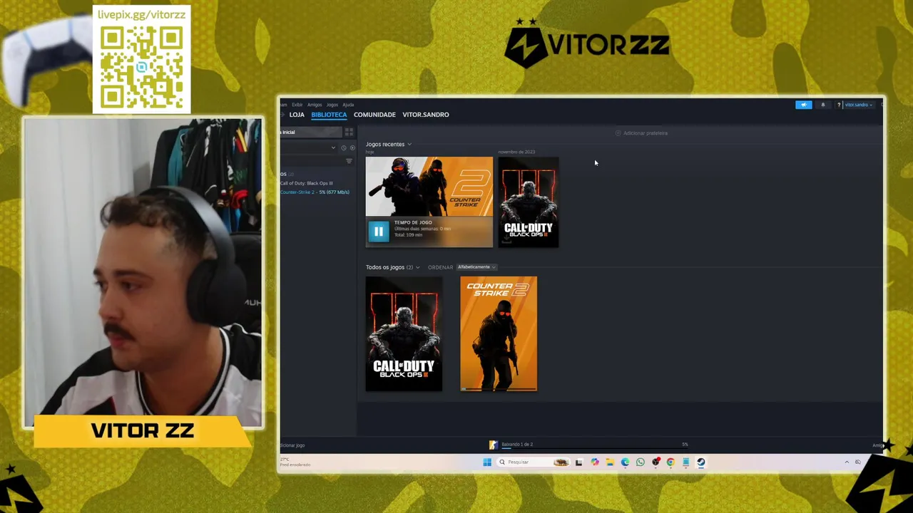
Task: Open the downloads status Baixando 1 de 2
Action: pos(517,444)
